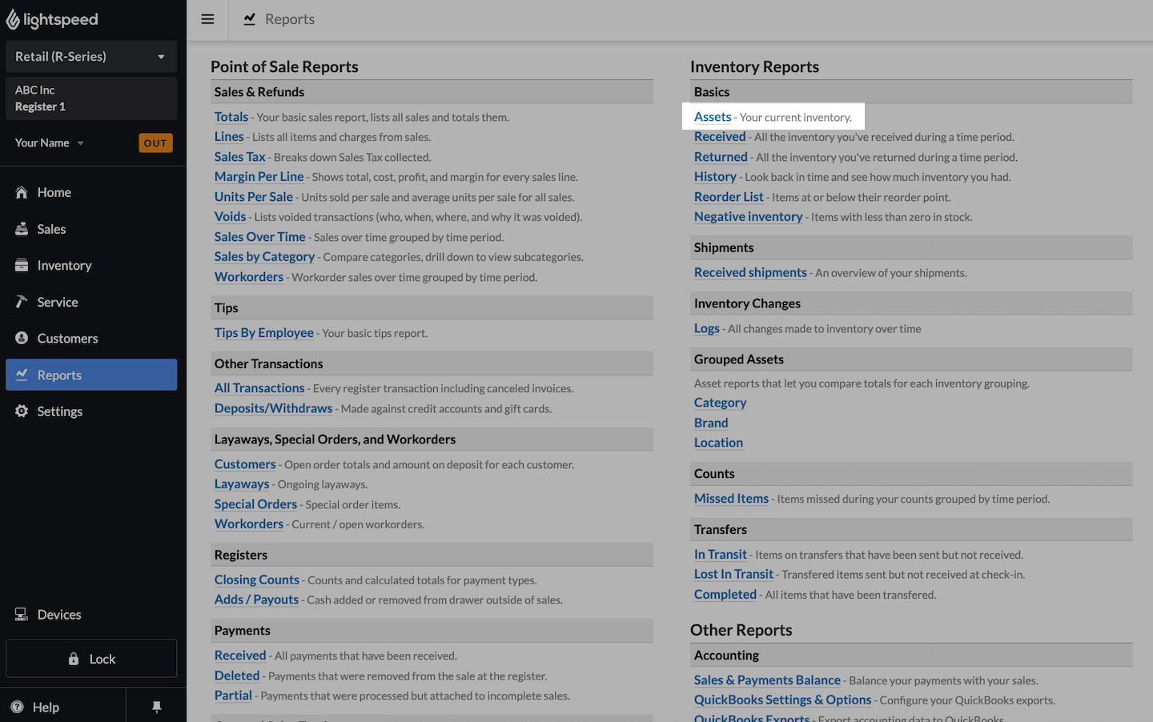1153x722 pixels.
Task: Expand the Your Name user dropdown arrow
Action: tap(81, 143)
